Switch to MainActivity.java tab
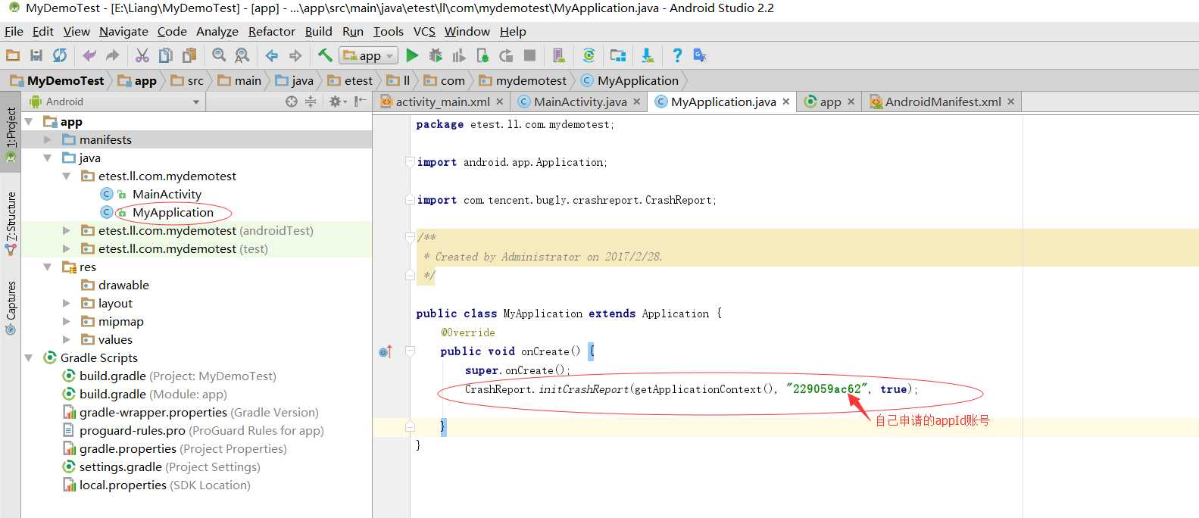Viewport: 1199px width, 518px height. [579, 101]
